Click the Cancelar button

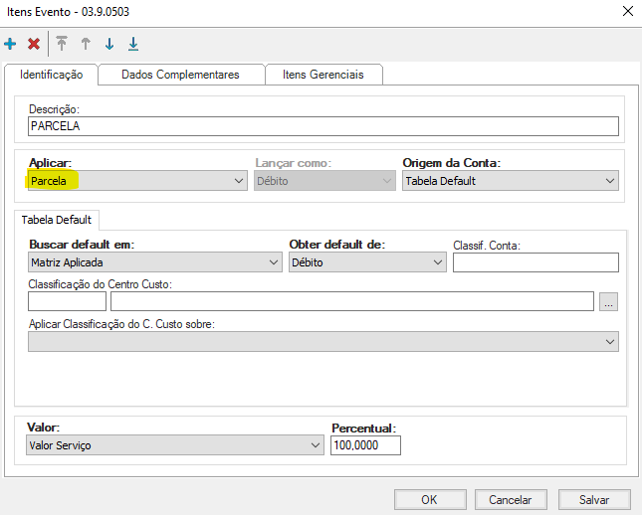coord(511,499)
